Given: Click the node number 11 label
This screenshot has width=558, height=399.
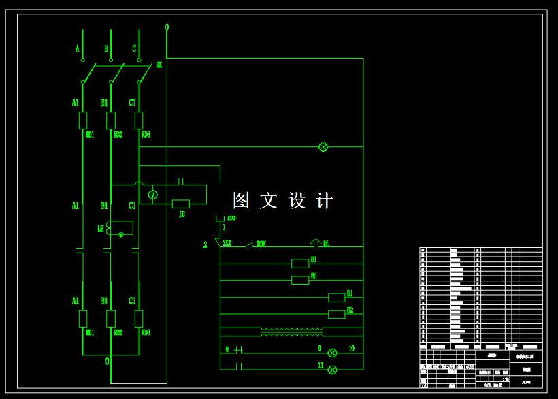Looking at the screenshot, I should 321,365.
